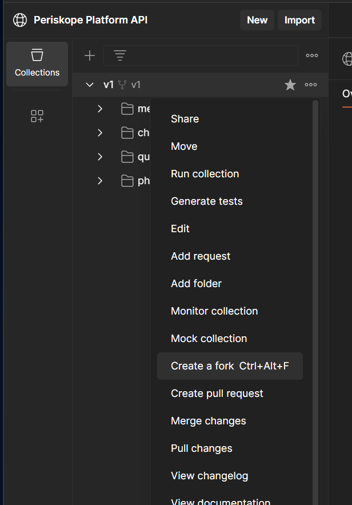Toggle the star favorite on v1 collection

coord(290,85)
